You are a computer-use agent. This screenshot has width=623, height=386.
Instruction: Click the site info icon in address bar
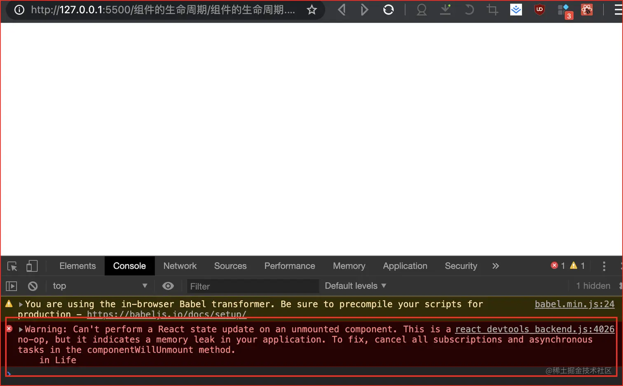click(19, 9)
